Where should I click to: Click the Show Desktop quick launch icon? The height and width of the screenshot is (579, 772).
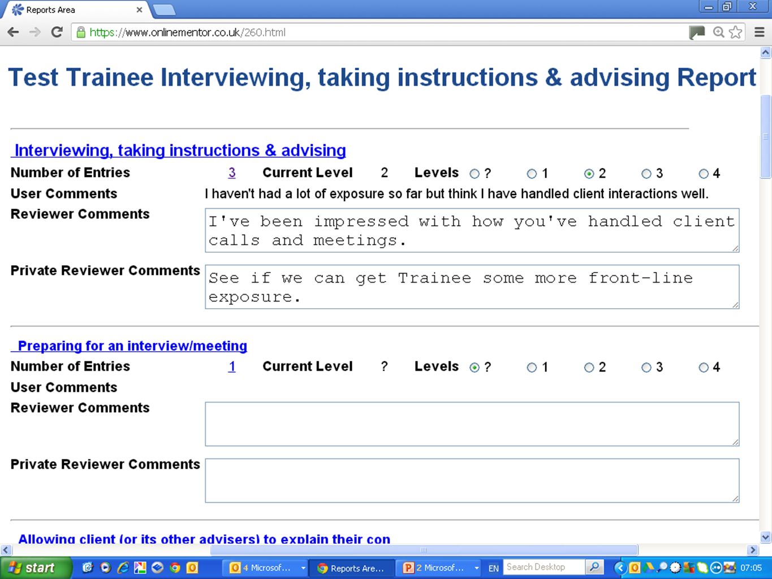tap(88, 568)
